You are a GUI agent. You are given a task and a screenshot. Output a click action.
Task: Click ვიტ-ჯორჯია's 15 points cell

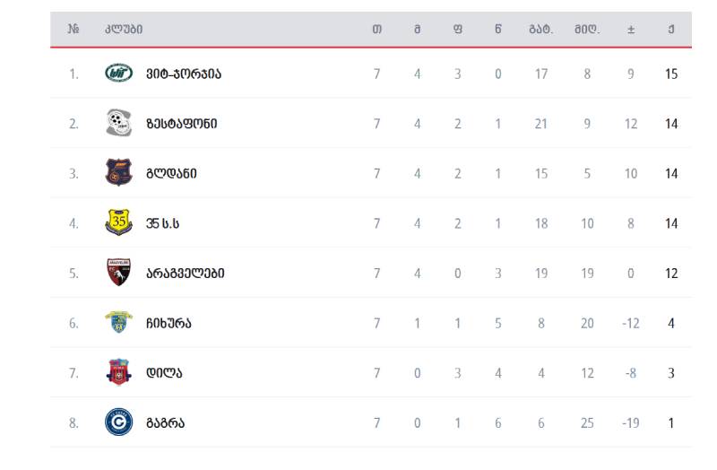[x=671, y=74]
